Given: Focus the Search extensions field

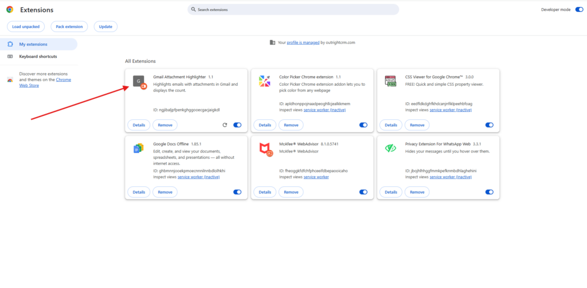Looking at the screenshot, I should [x=293, y=10].
